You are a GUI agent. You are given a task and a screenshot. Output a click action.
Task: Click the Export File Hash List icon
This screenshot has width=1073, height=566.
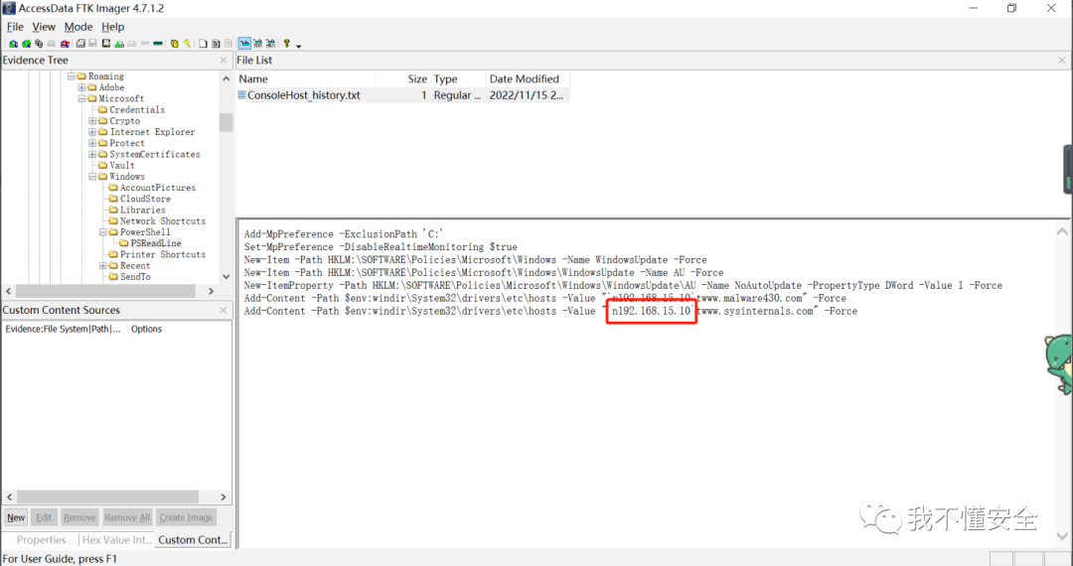(217, 44)
